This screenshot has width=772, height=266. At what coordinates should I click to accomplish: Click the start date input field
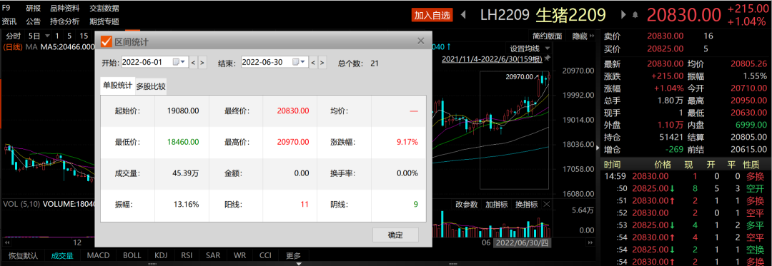(147, 62)
